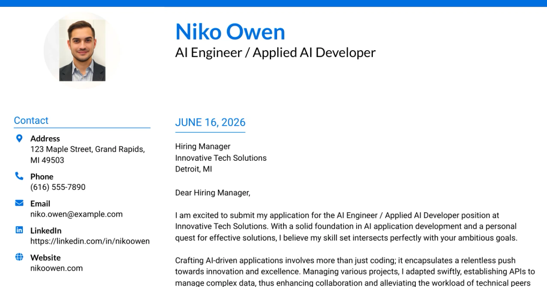Screen dimensions: 547x287
Task: Click the paragraph starting I am excited to submit
Action: (x=346, y=226)
